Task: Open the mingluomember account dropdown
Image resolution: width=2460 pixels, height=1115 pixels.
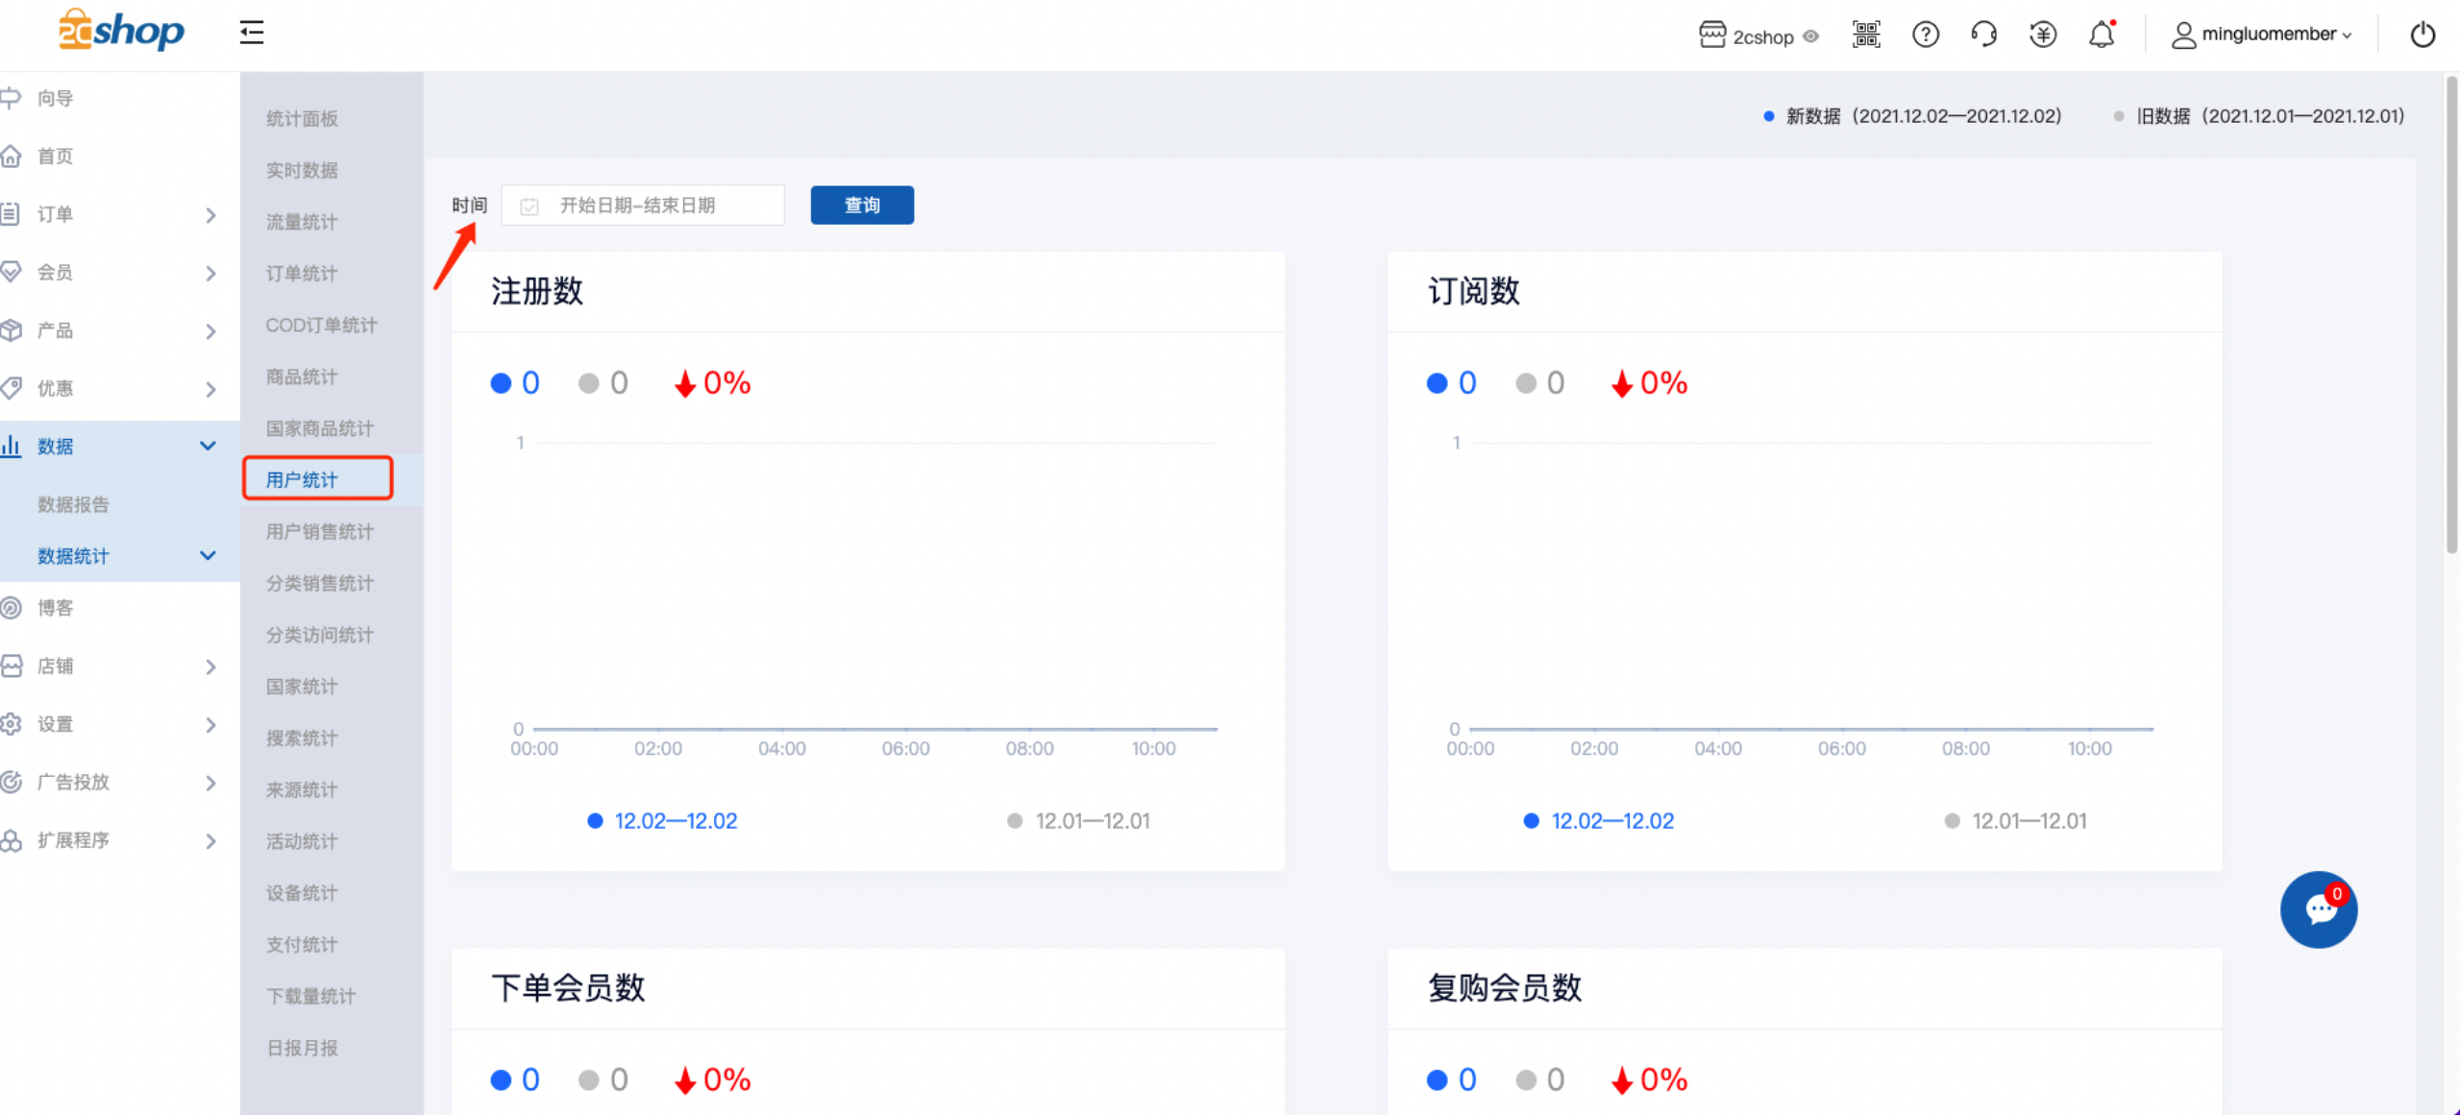Action: coord(2261,35)
